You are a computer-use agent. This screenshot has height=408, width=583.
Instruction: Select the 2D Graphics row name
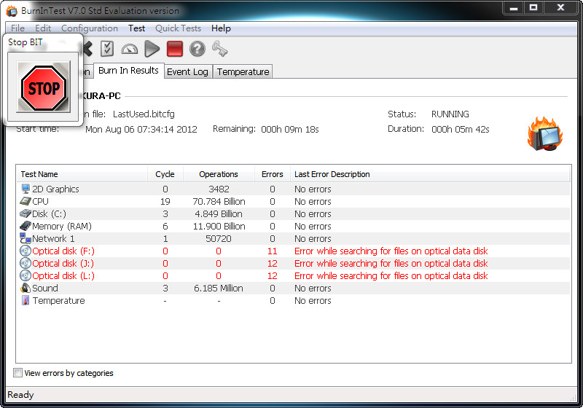click(x=55, y=189)
